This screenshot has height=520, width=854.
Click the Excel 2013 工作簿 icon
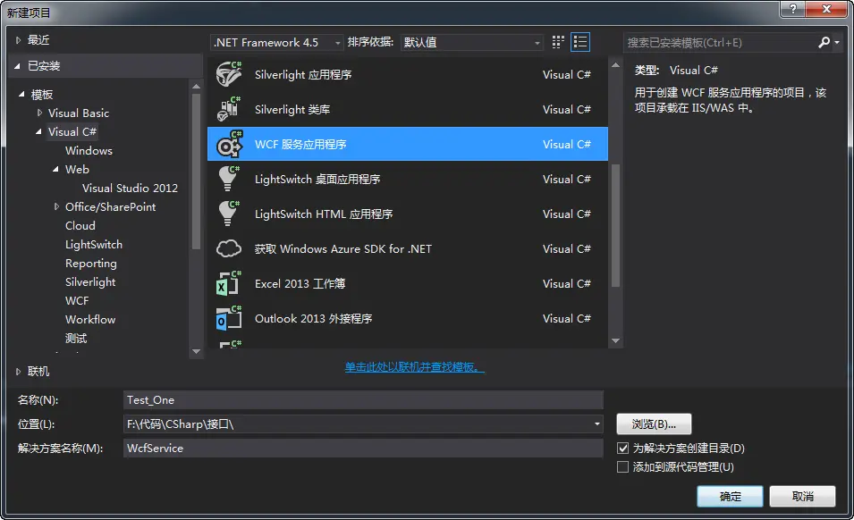[229, 283]
